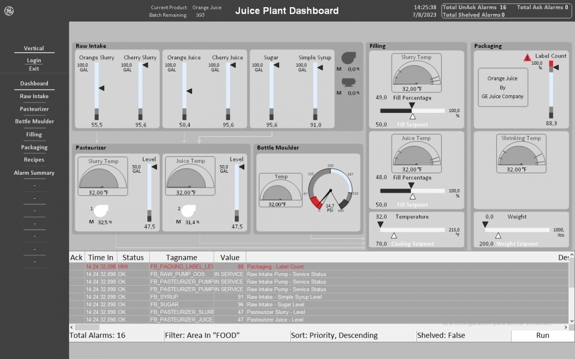Open the Alarm Summary page

tap(34, 173)
